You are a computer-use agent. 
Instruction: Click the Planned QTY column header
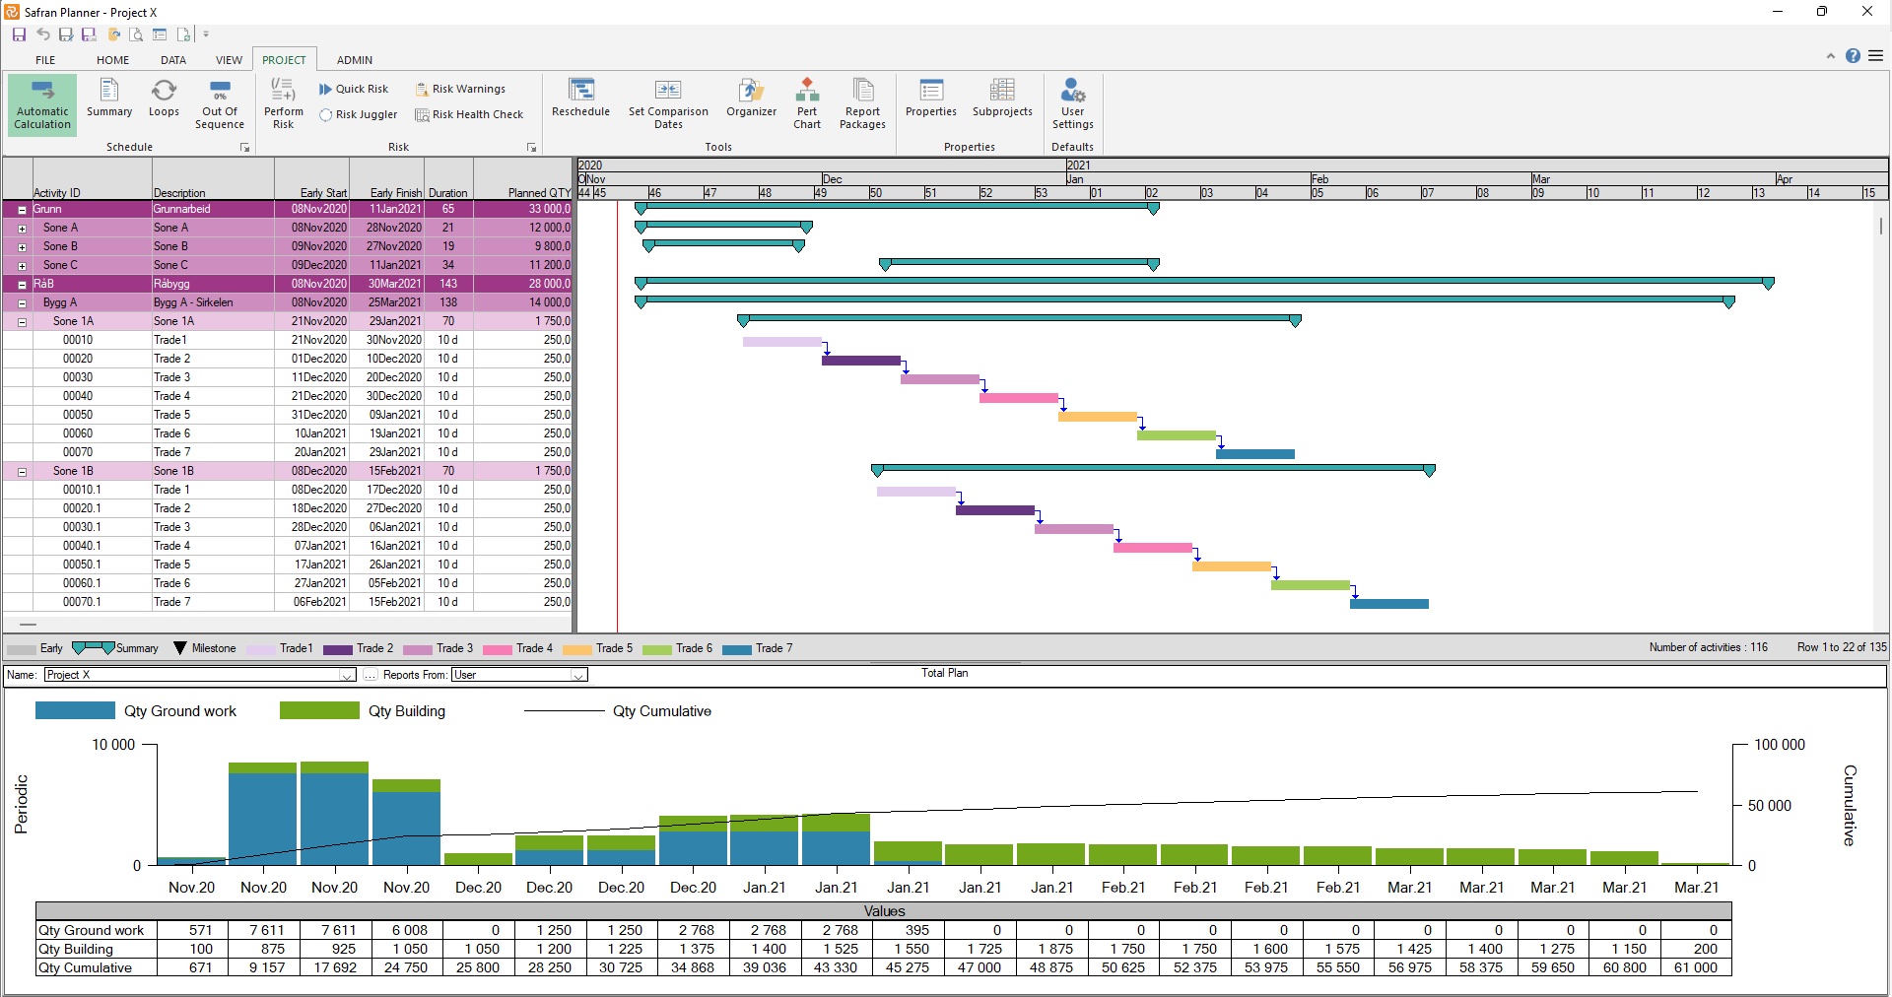[x=522, y=178]
